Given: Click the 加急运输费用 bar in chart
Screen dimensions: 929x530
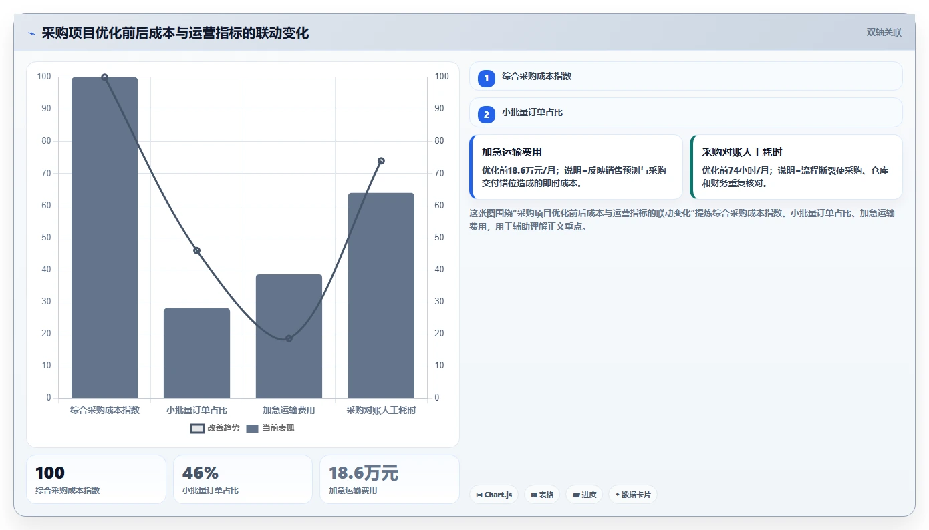Looking at the screenshot, I should pos(289,336).
